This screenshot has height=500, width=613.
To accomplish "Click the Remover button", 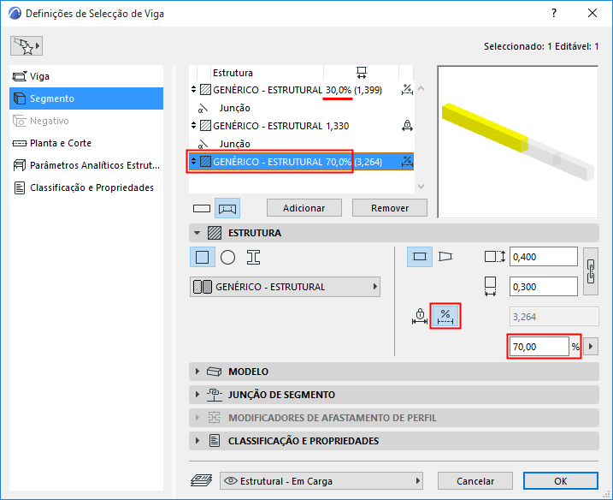I will coord(390,208).
